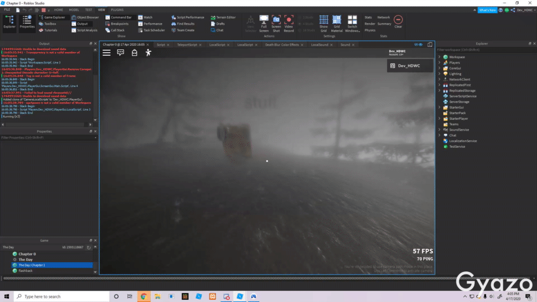Open the Chat window from ribbon

pos(217,30)
